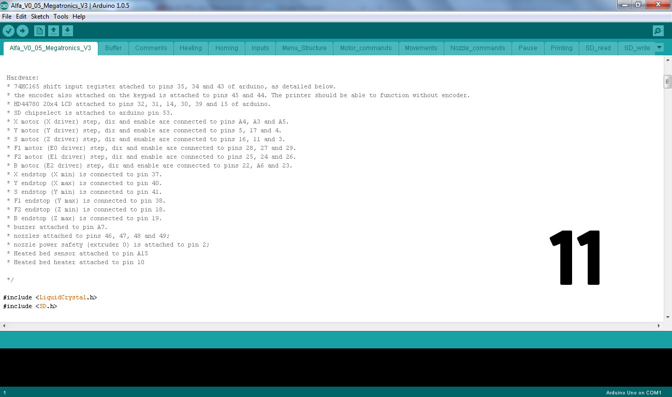Viewport: 672px width, 397px height.
Task: Switch to the Homing tab
Action: 227,48
